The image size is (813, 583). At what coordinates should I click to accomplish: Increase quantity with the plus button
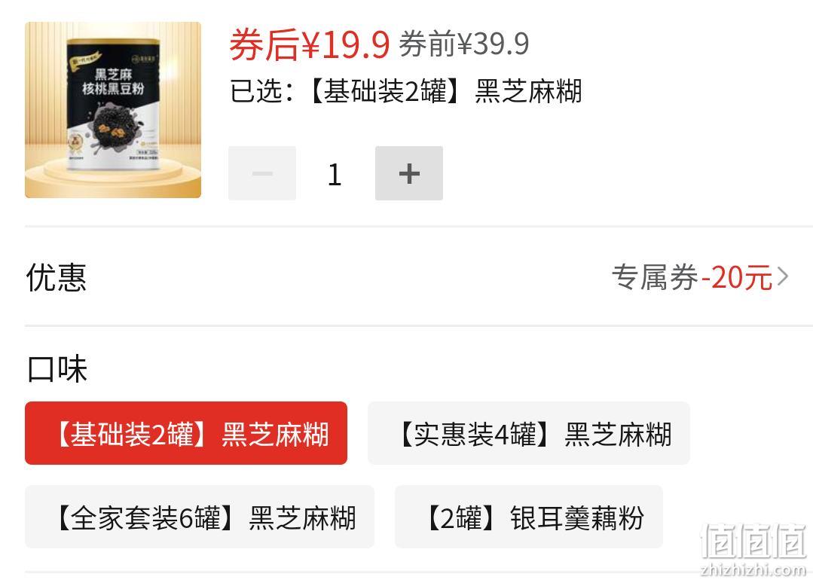[x=409, y=173]
